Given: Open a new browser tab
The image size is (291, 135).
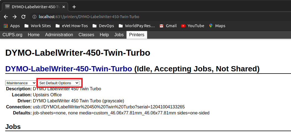Looking at the screenshot, I should click(x=74, y=7).
